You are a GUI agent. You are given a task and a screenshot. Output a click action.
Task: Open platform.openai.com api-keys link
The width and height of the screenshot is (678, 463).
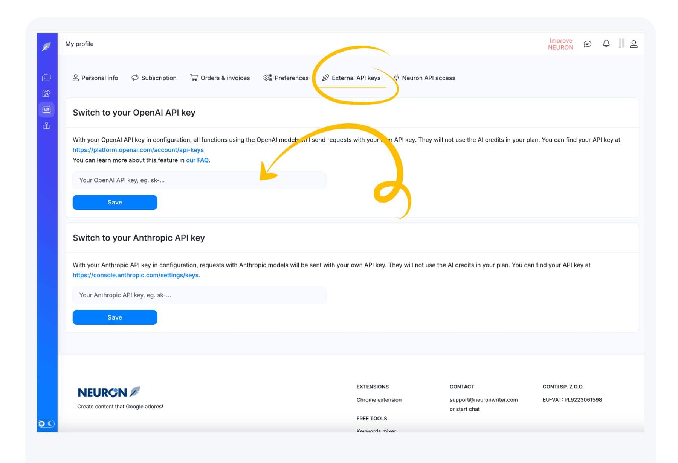(x=138, y=150)
